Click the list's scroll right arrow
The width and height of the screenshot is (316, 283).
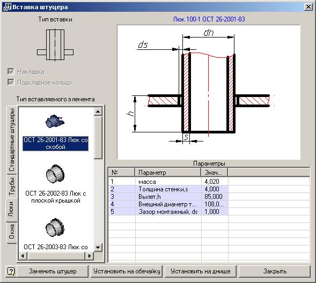click(89, 256)
